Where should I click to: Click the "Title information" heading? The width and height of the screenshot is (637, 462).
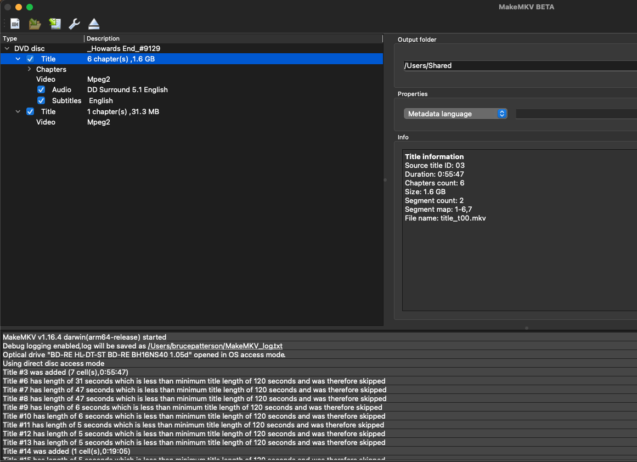(435, 156)
